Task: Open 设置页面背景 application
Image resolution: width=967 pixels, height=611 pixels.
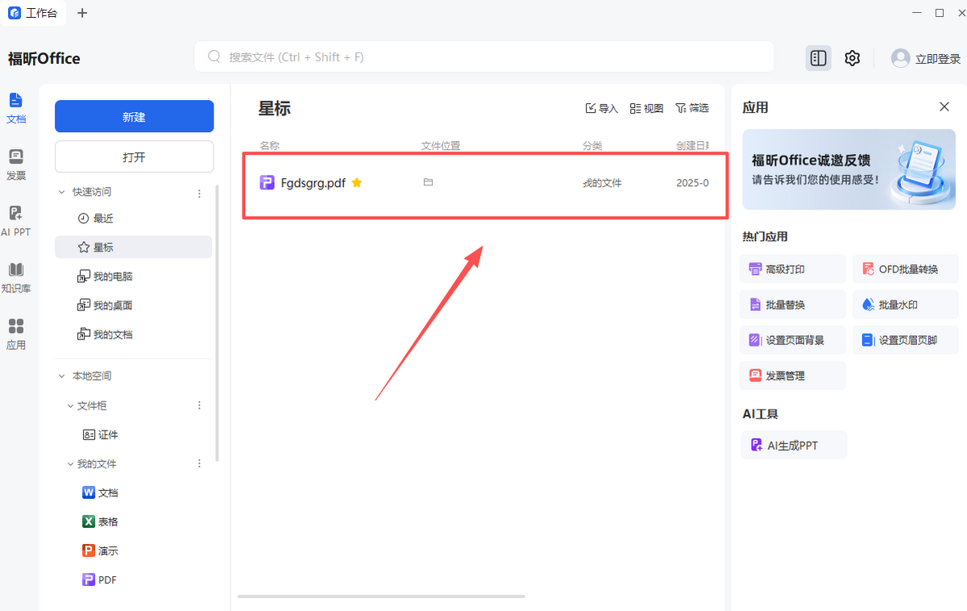Action: [793, 340]
